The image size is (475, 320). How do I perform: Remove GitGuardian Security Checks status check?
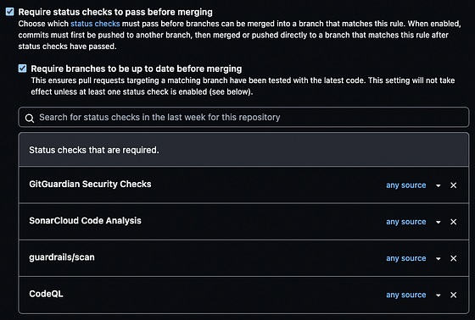[x=453, y=185]
